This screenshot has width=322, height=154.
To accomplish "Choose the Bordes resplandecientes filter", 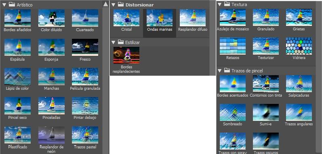I will pos(126,55).
